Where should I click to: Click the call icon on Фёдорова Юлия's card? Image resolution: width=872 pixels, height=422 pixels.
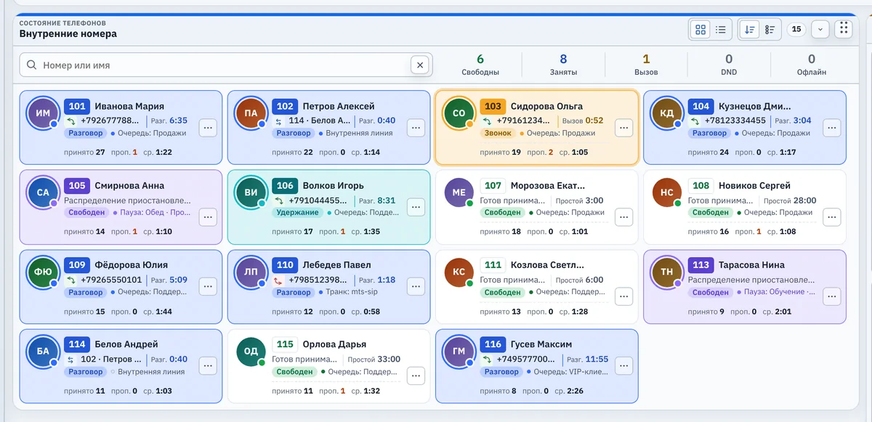[x=70, y=280]
